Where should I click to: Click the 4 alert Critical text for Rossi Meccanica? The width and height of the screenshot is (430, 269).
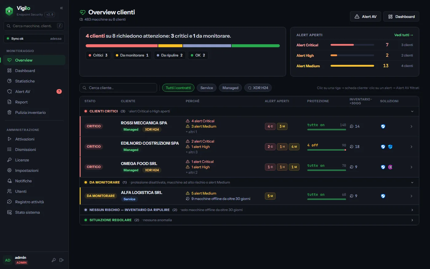click(203, 121)
